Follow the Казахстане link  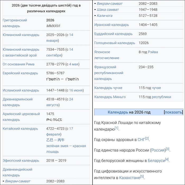pyautogui.click(x=129, y=178)
